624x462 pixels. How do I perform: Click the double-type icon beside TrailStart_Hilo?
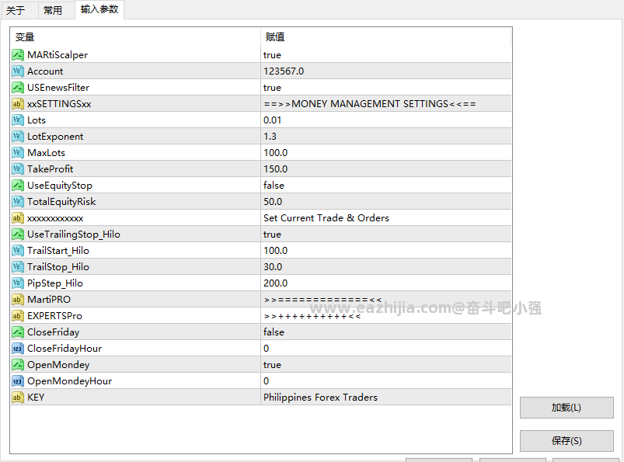tap(18, 251)
